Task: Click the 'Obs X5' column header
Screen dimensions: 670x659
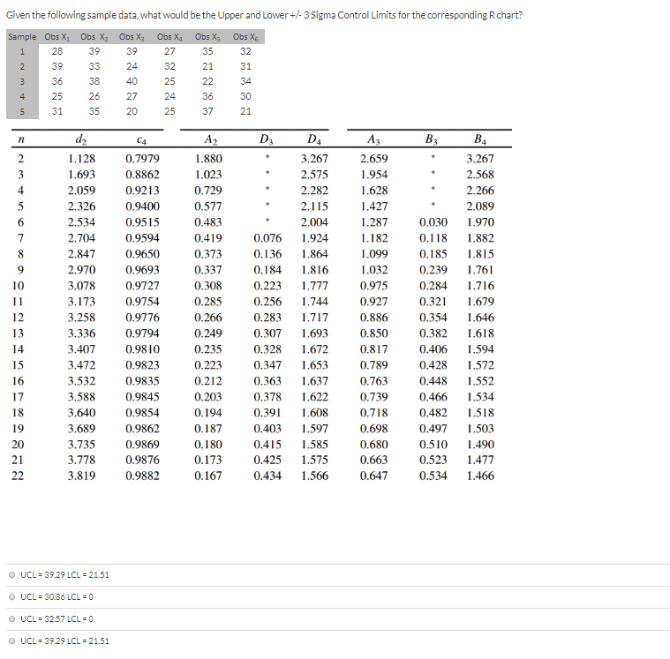Action: 207,37
